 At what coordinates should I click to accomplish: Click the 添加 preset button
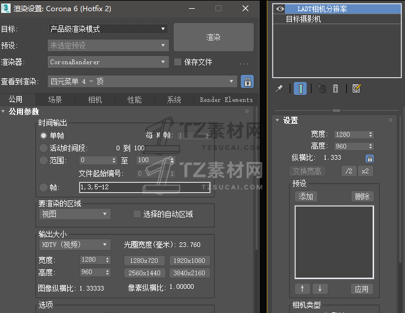(x=306, y=196)
